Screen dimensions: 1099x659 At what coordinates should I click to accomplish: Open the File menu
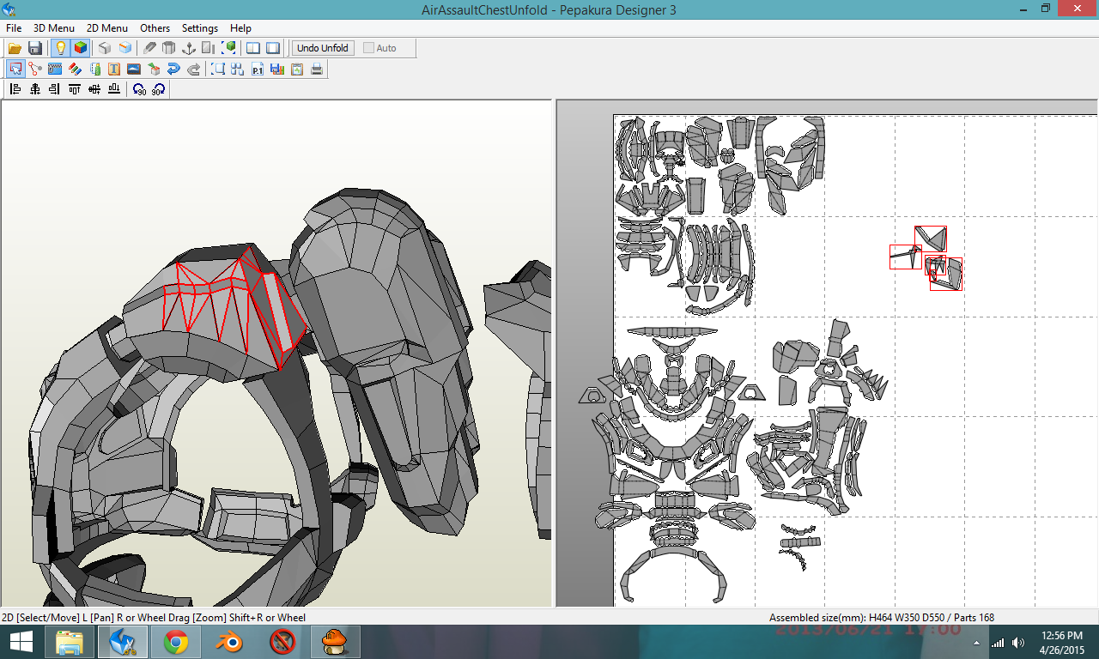14,28
